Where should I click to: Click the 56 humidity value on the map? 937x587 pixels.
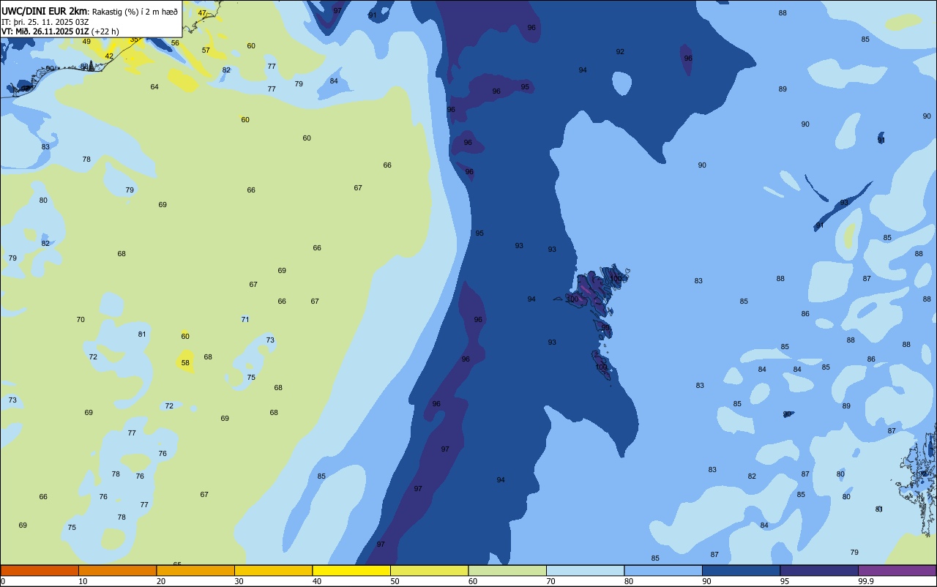175,42
